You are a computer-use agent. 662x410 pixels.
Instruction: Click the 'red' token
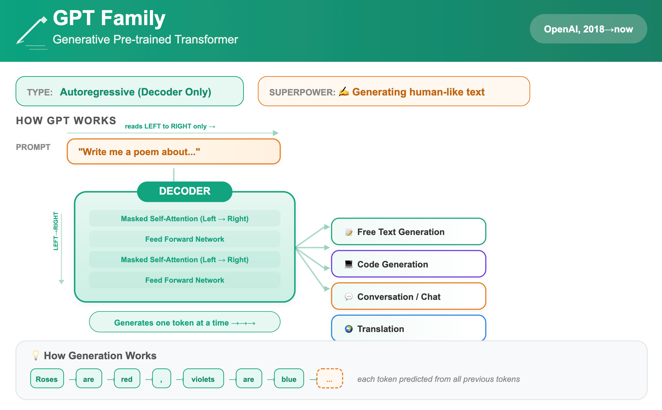pyautogui.click(x=127, y=378)
